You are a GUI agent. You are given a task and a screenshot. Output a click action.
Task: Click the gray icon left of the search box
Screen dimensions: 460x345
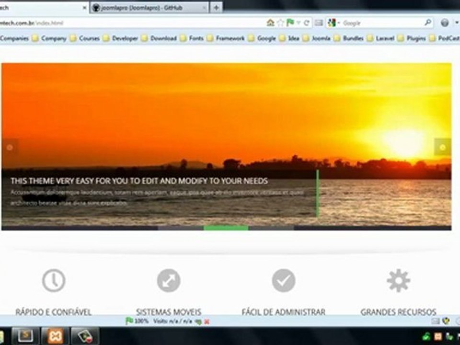pyautogui.click(x=319, y=23)
